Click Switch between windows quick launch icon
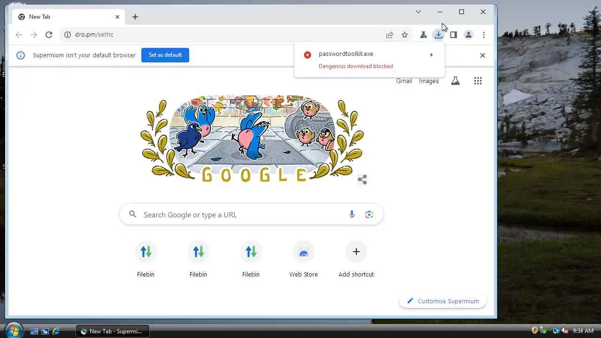Screen dimensions: 601x338 45,331
